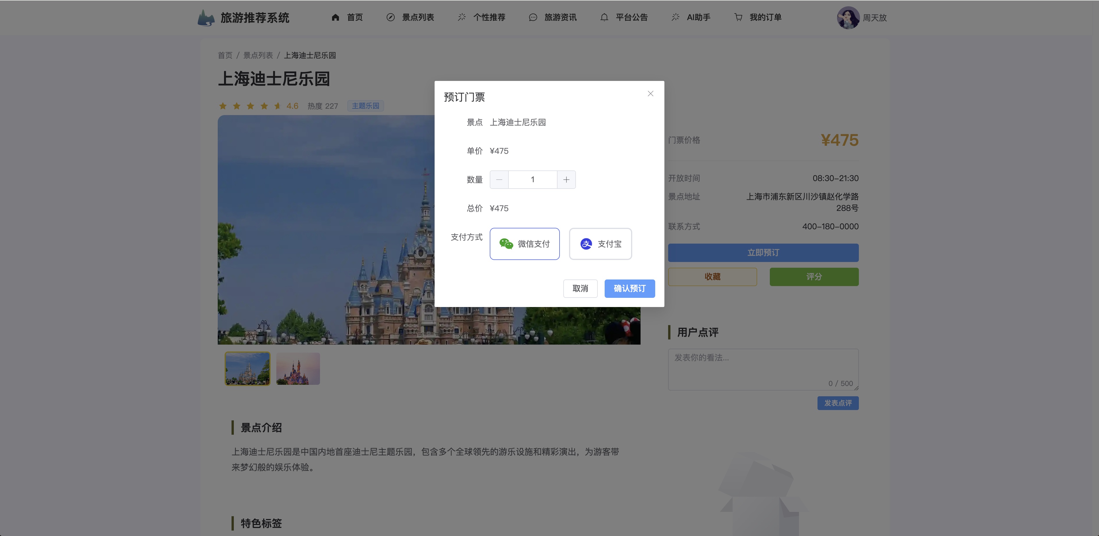Screen dimensions: 1099x536
Task: Click the bell icon beside 平台公告
Action: point(604,18)
